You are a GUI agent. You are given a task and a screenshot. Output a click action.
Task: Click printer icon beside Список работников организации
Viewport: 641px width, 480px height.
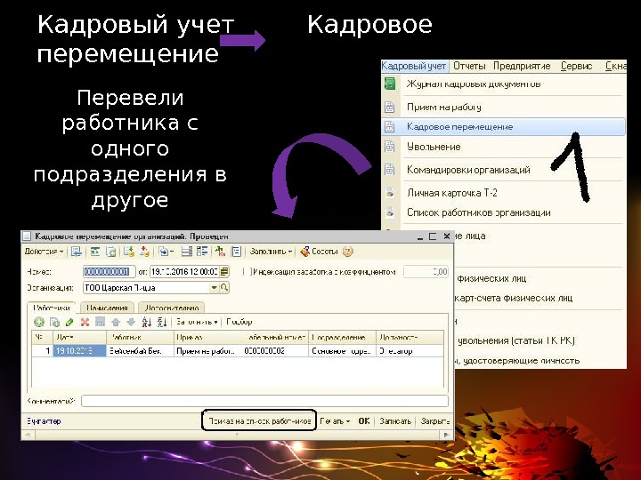click(390, 212)
